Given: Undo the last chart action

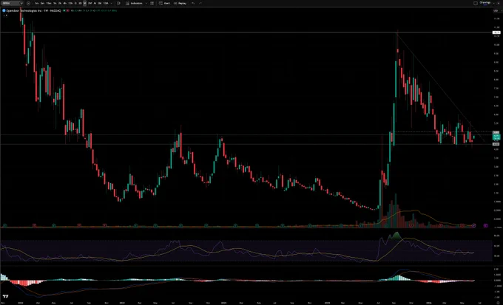Looking at the screenshot, I should pos(193,3).
